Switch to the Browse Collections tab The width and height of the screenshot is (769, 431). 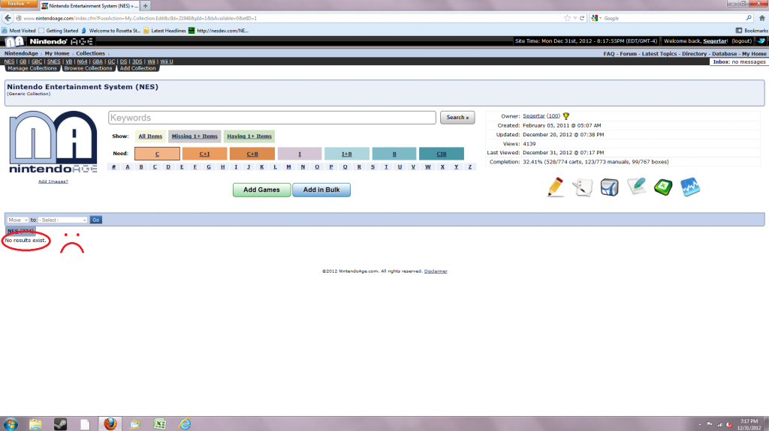[88, 68]
